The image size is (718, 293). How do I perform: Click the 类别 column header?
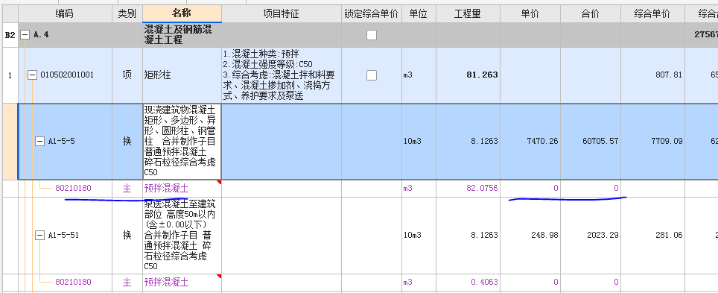(x=127, y=13)
